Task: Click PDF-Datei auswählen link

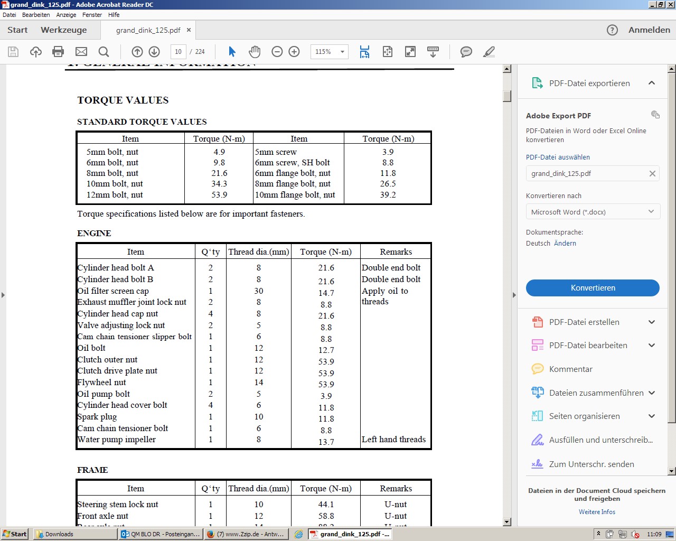Action: pyautogui.click(x=558, y=157)
